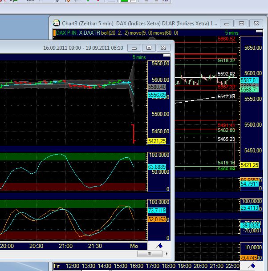The width and height of the screenshot is (268, 271).
Task: Click the 5547,89 trend line label
Action: point(226,96)
